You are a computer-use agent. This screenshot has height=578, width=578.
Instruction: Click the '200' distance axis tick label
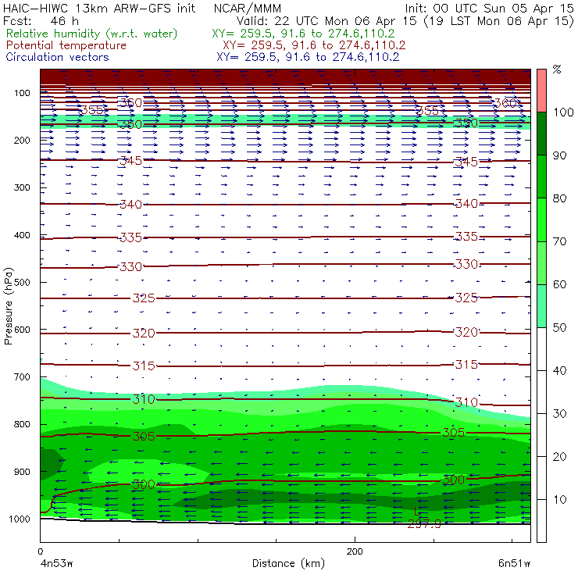coord(355,551)
